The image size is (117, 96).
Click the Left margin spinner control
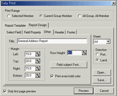tap(38, 54)
